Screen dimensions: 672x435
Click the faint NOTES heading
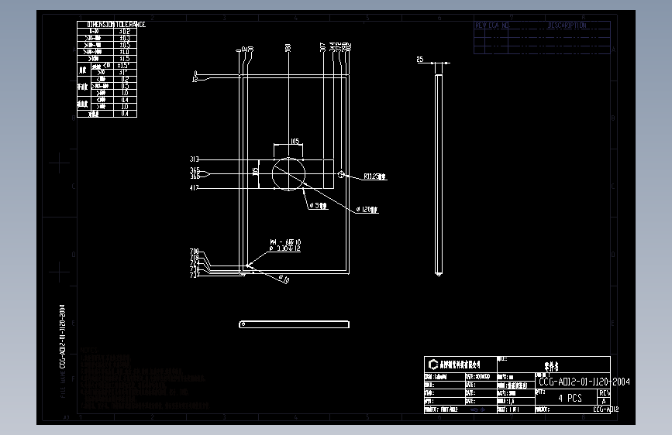point(89,350)
